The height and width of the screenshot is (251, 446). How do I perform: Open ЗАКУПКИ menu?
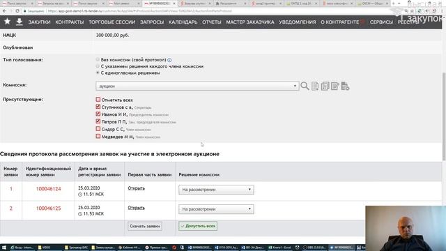tap(39, 22)
